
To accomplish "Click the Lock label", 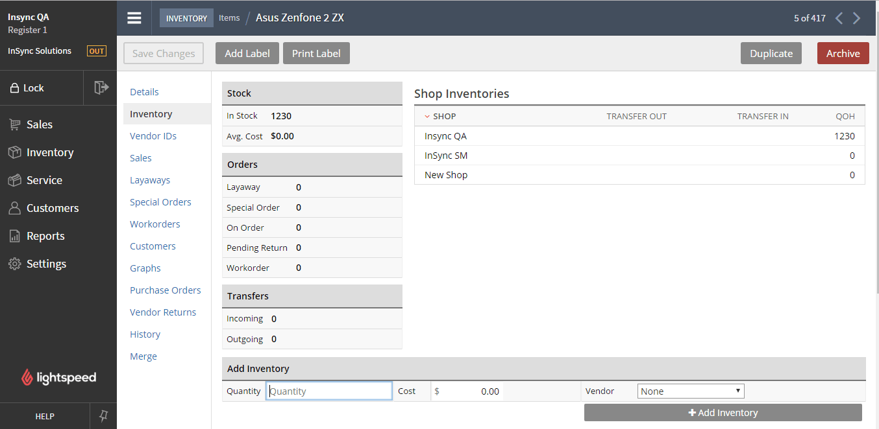I will [34, 88].
